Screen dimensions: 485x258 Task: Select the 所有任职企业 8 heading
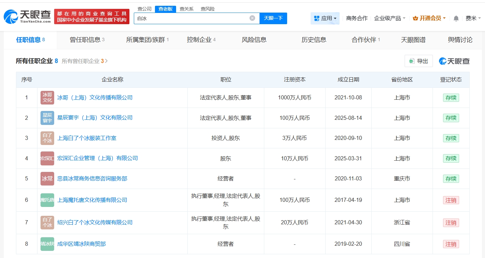coord(37,61)
